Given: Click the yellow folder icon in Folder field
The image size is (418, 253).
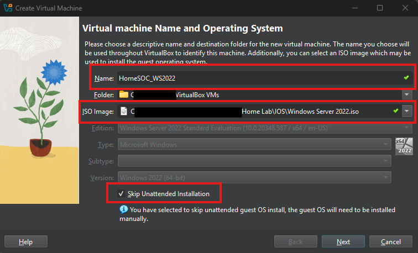Looking at the screenshot, I should 123,94.
